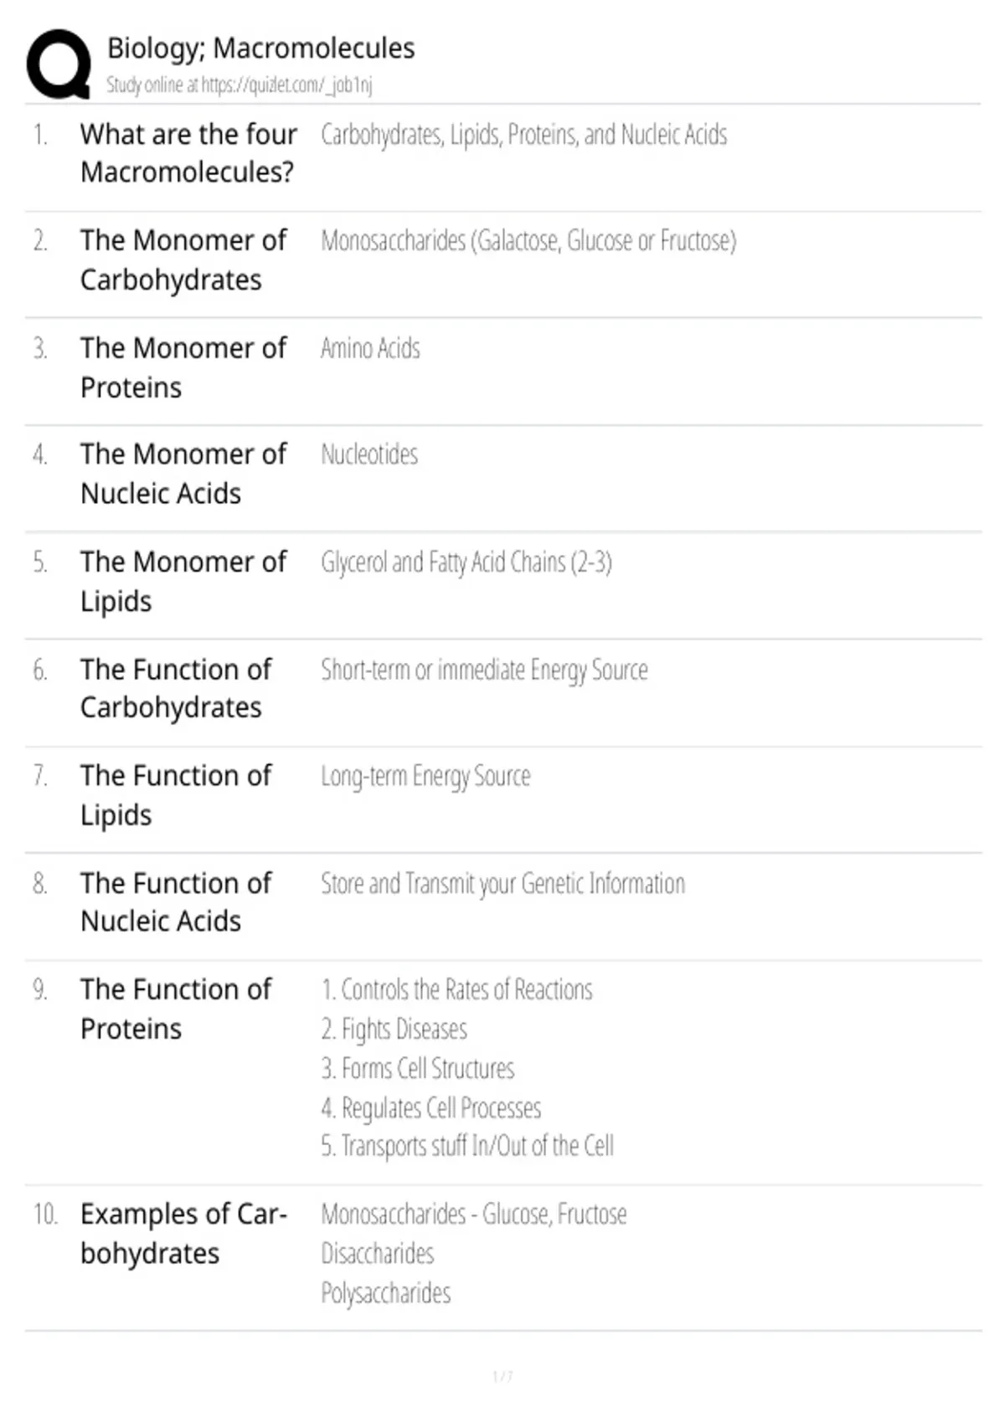Select the term Examples of Carbohydrates

pyautogui.click(x=183, y=1234)
